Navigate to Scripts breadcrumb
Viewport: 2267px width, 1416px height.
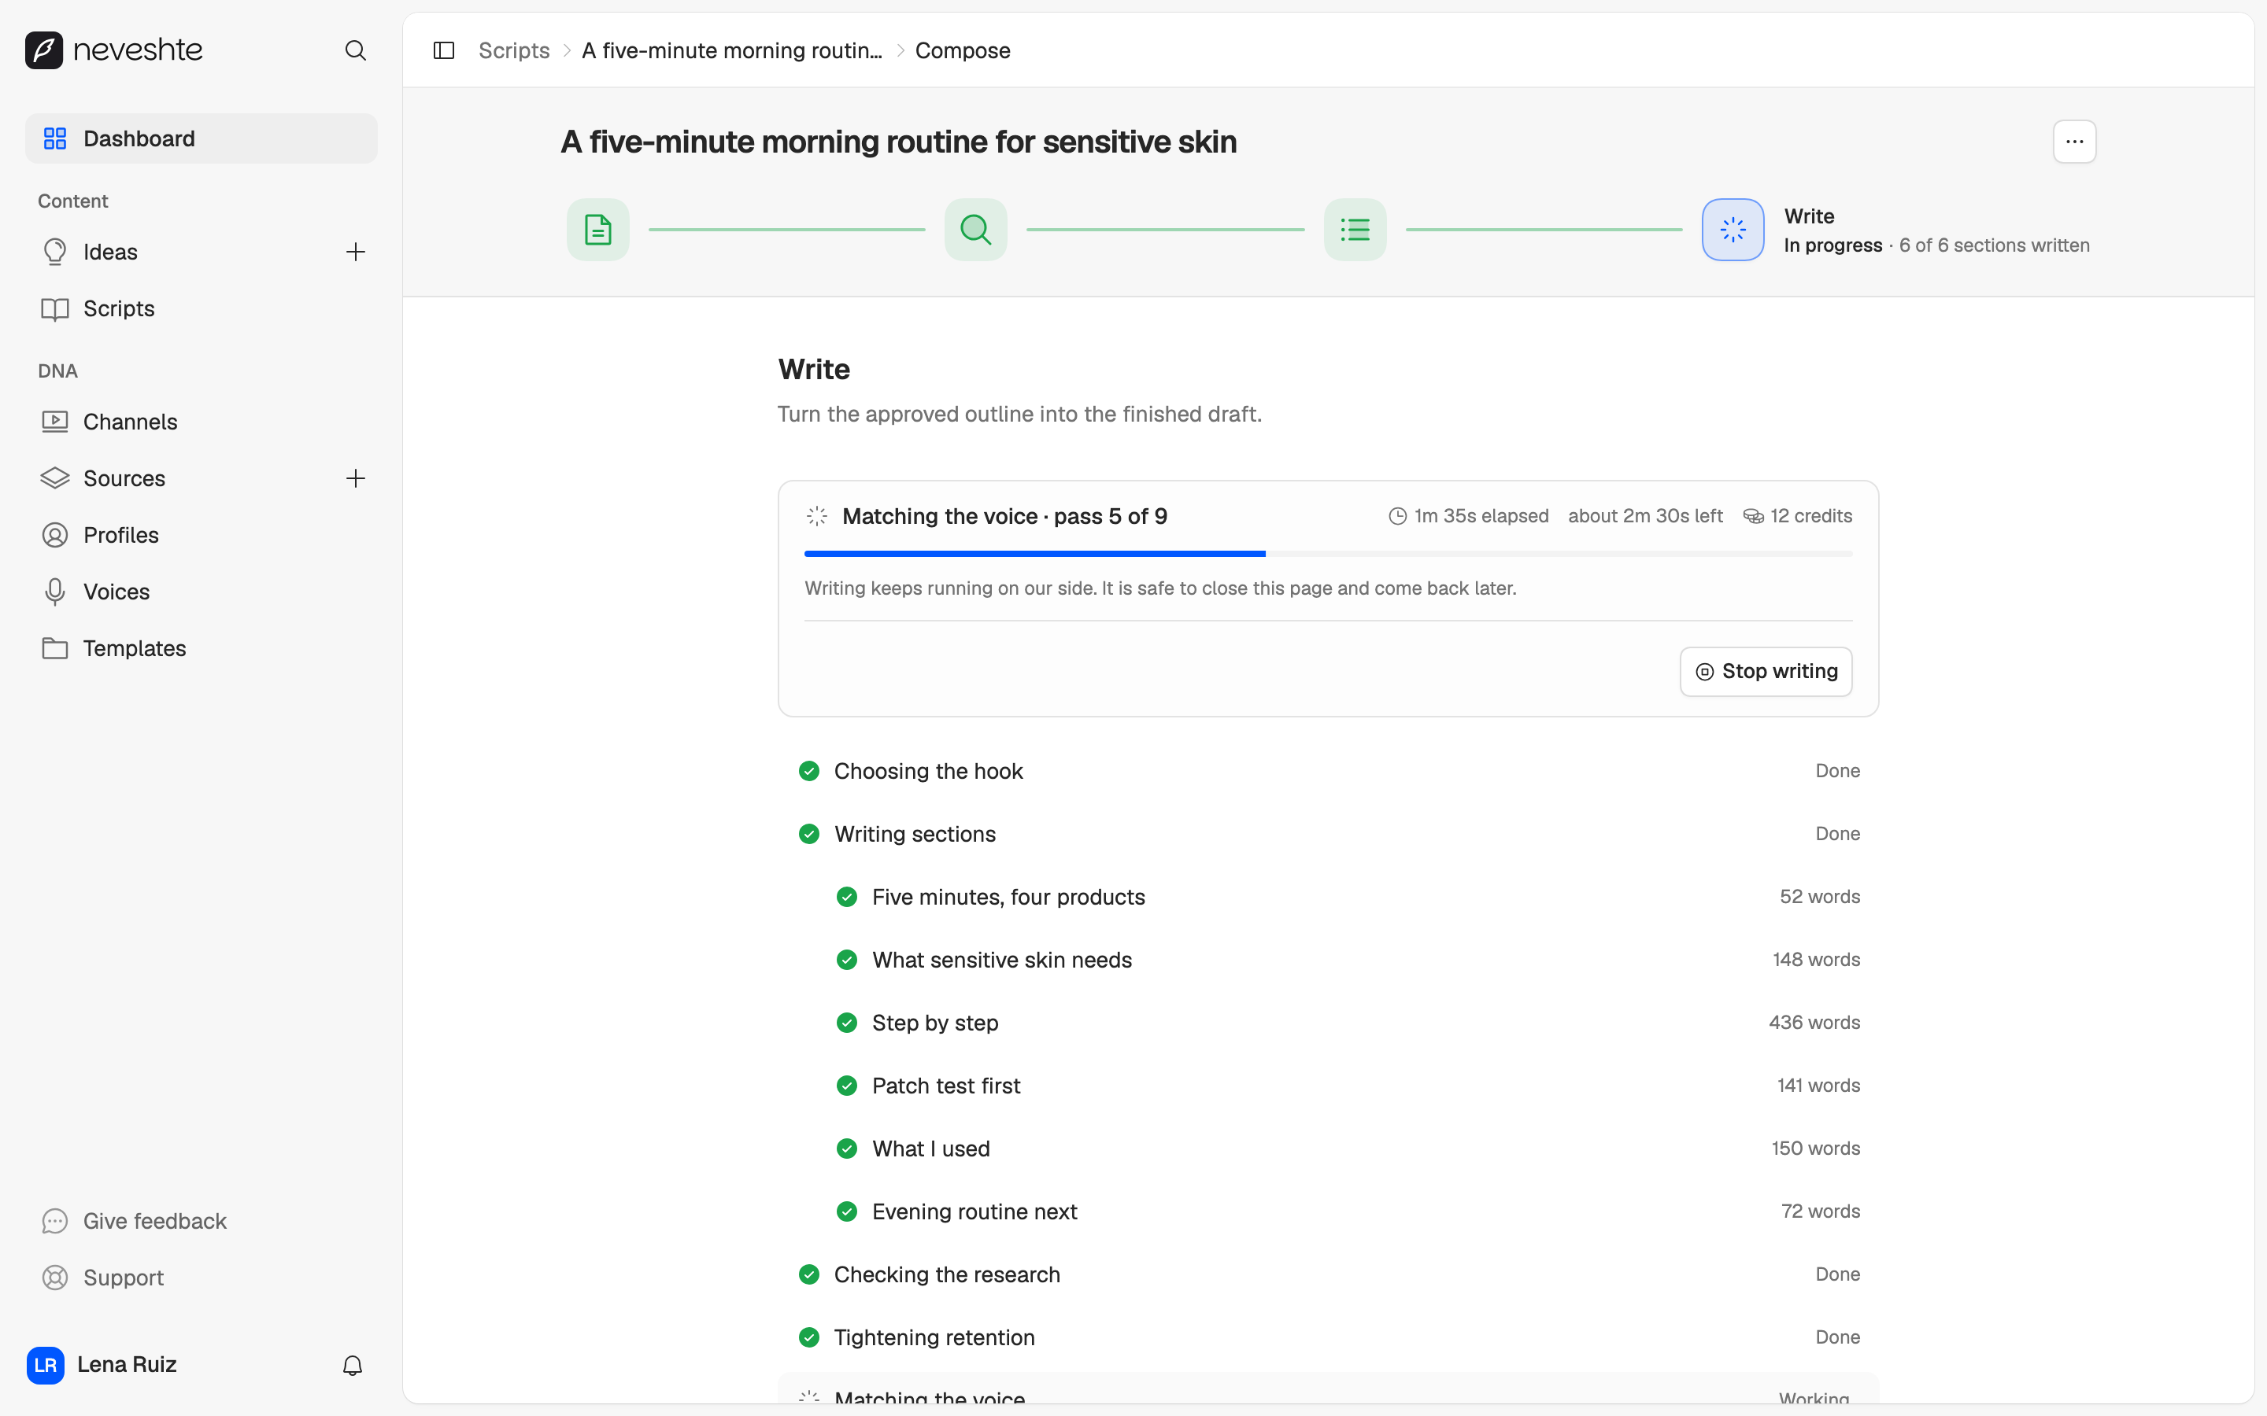click(x=514, y=50)
